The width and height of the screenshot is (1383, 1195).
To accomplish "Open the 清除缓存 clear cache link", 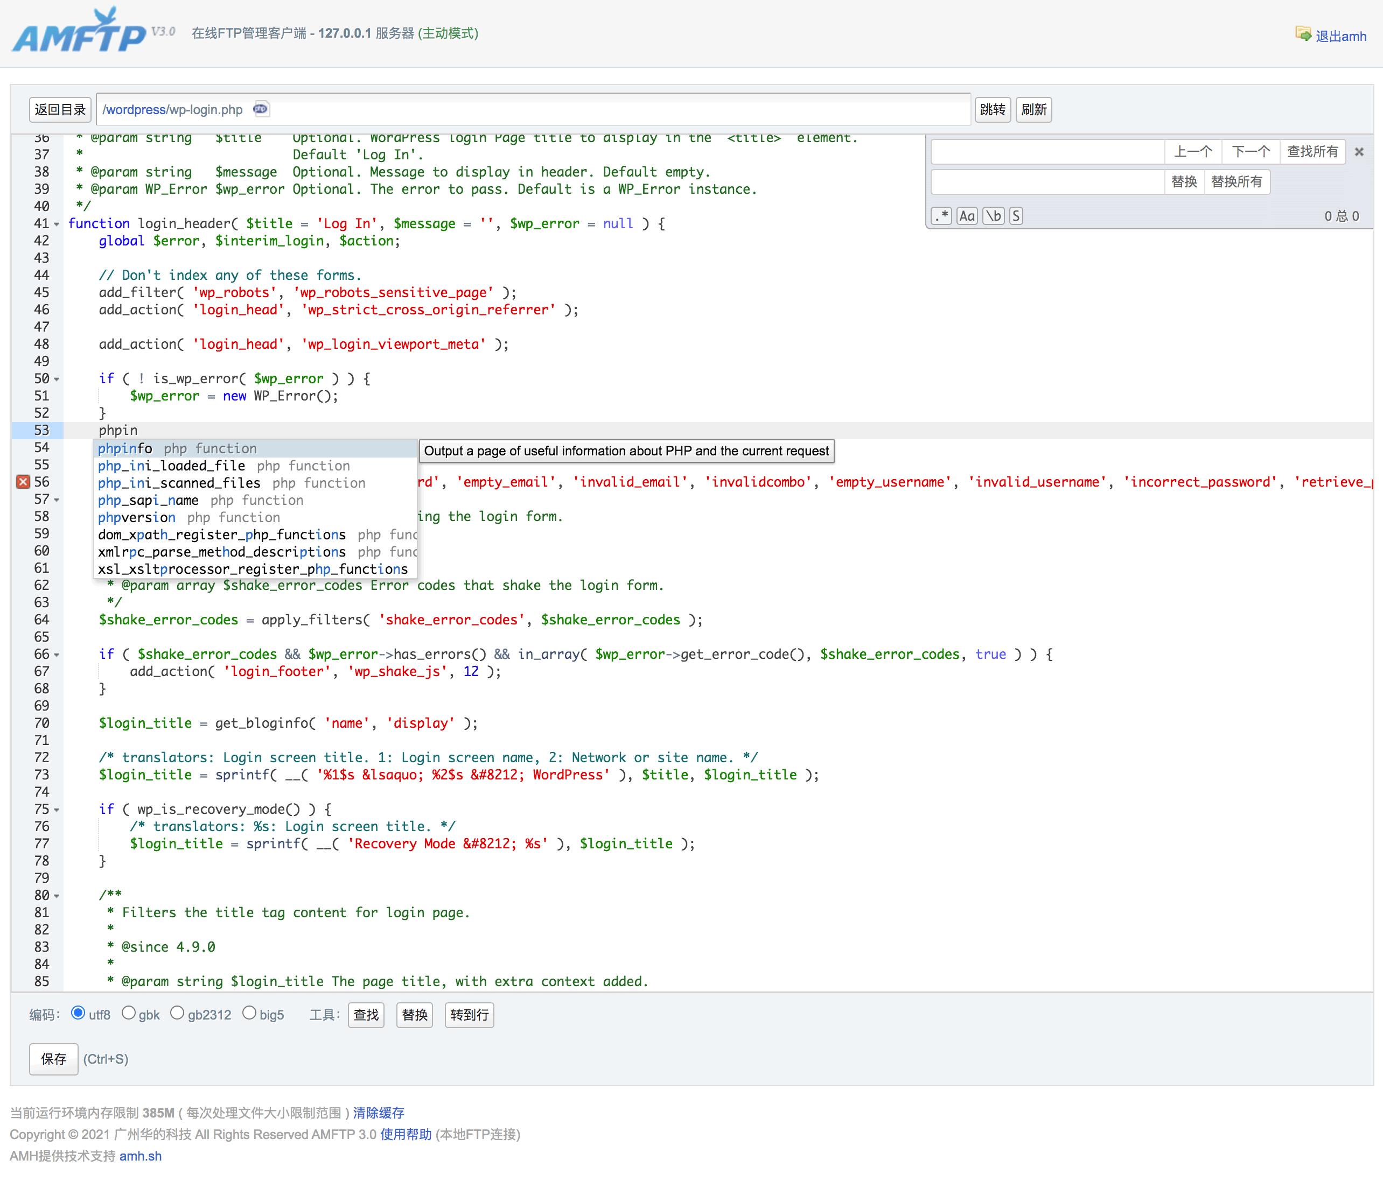I will [x=379, y=1112].
